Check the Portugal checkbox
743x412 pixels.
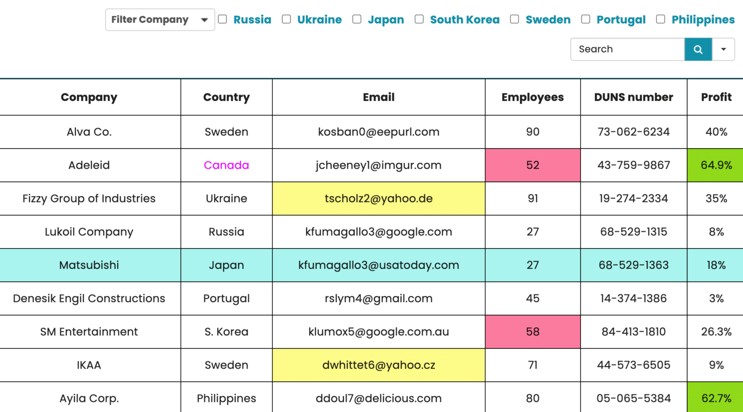[x=586, y=19]
